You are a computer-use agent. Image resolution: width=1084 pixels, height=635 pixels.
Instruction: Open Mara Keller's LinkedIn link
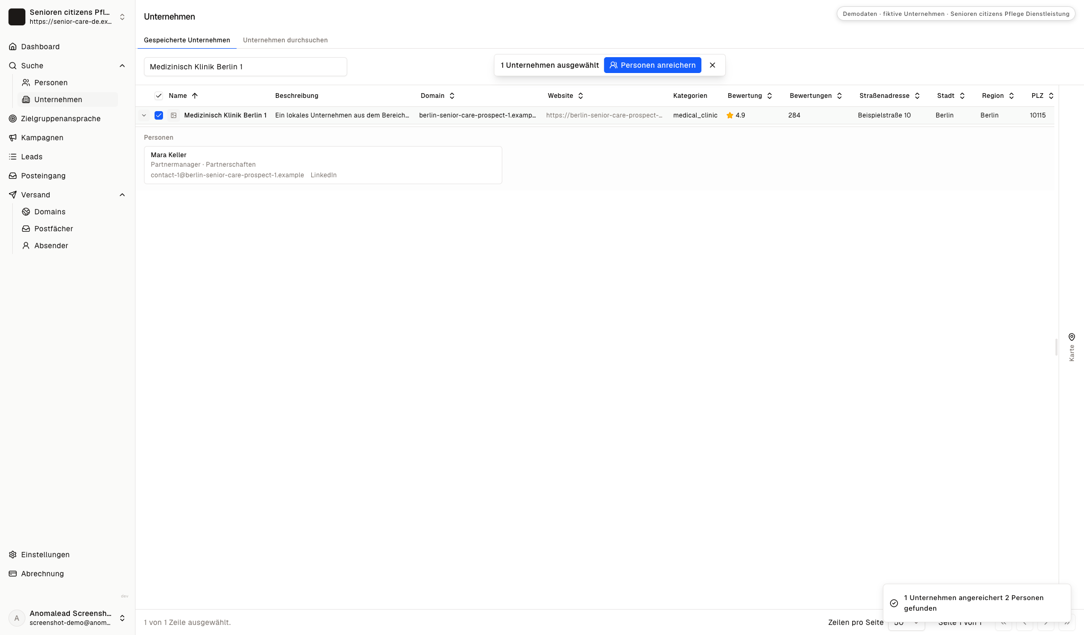323,175
